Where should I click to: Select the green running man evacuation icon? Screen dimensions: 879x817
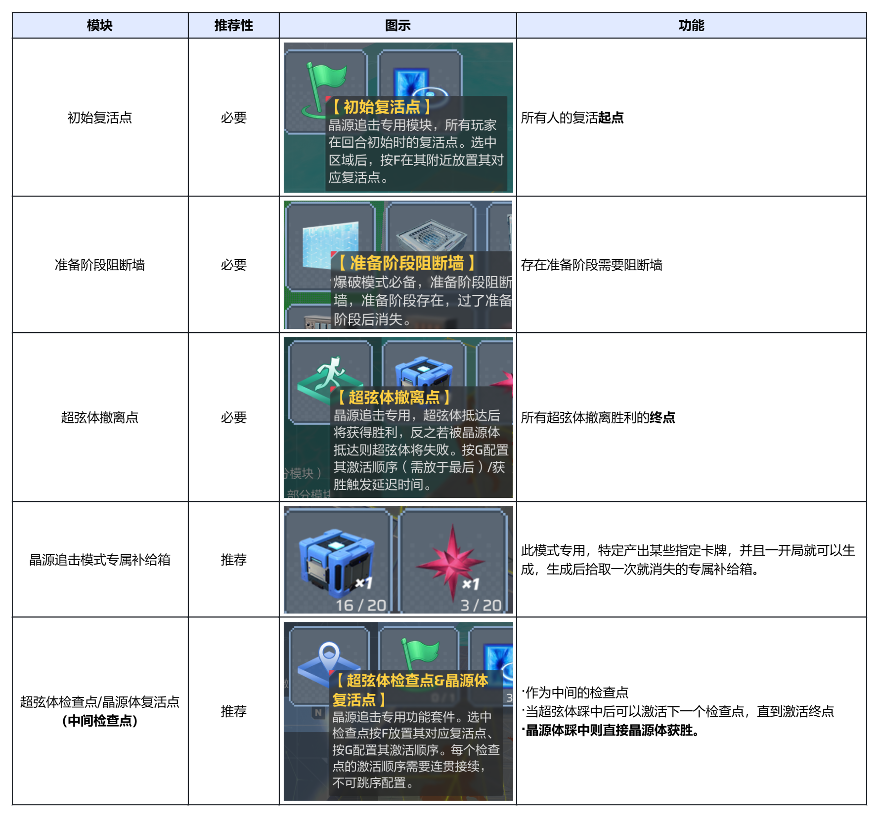click(x=329, y=375)
